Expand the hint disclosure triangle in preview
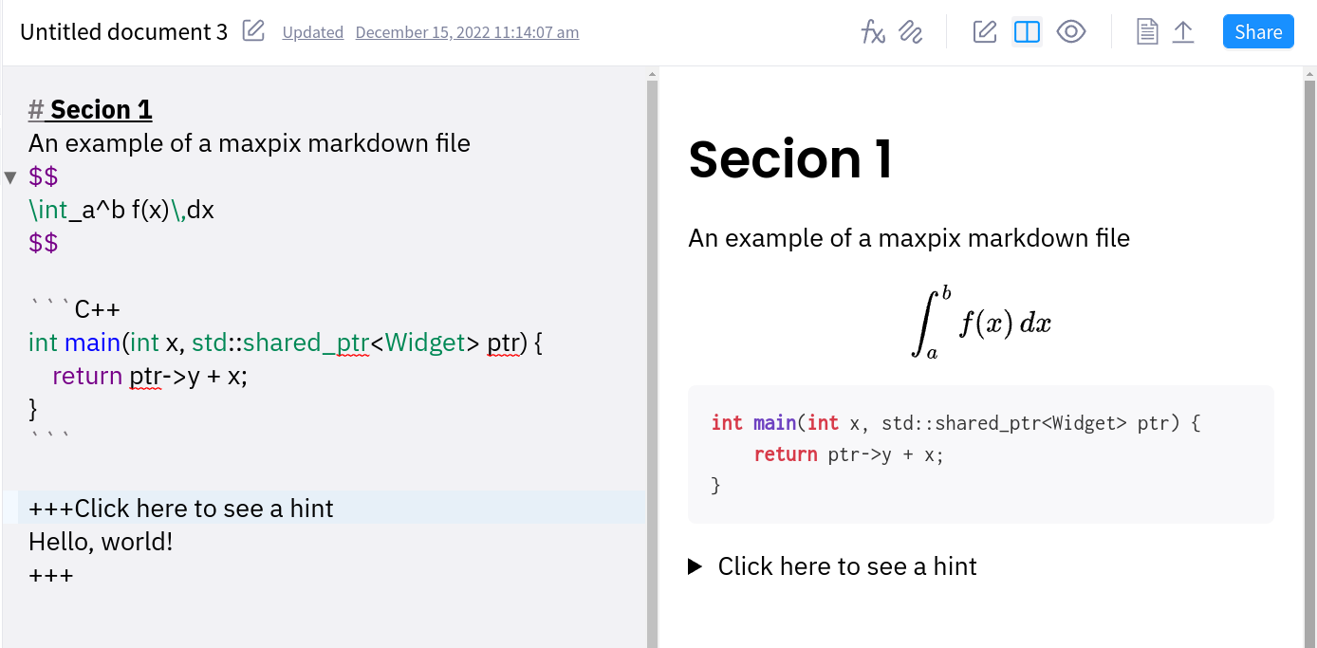This screenshot has height=648, width=1317. click(696, 565)
